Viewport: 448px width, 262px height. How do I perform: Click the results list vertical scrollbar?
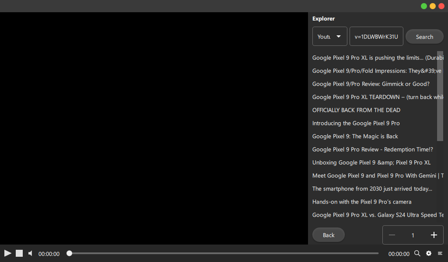point(440,96)
